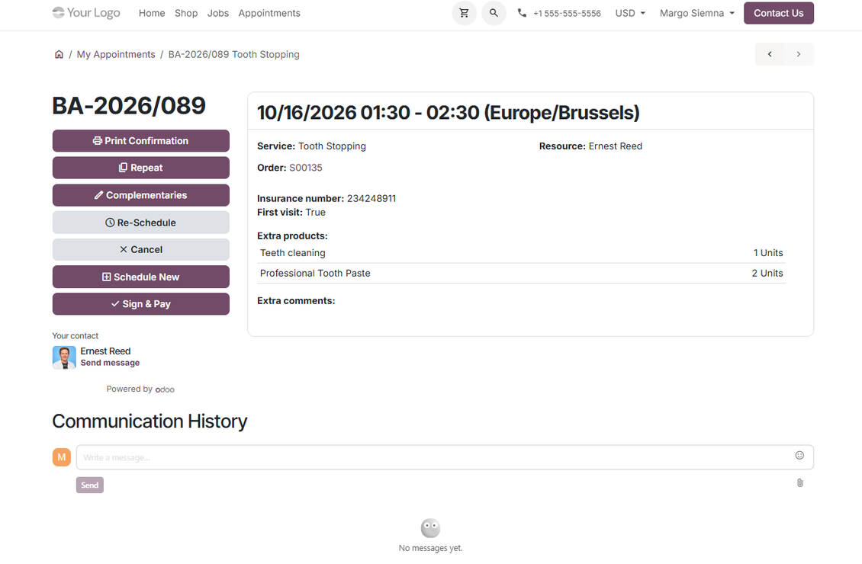
Task: Click the Repeat button
Action: pyautogui.click(x=140, y=168)
